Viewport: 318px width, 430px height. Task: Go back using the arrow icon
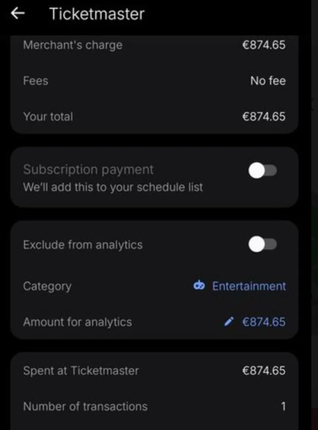tap(18, 14)
